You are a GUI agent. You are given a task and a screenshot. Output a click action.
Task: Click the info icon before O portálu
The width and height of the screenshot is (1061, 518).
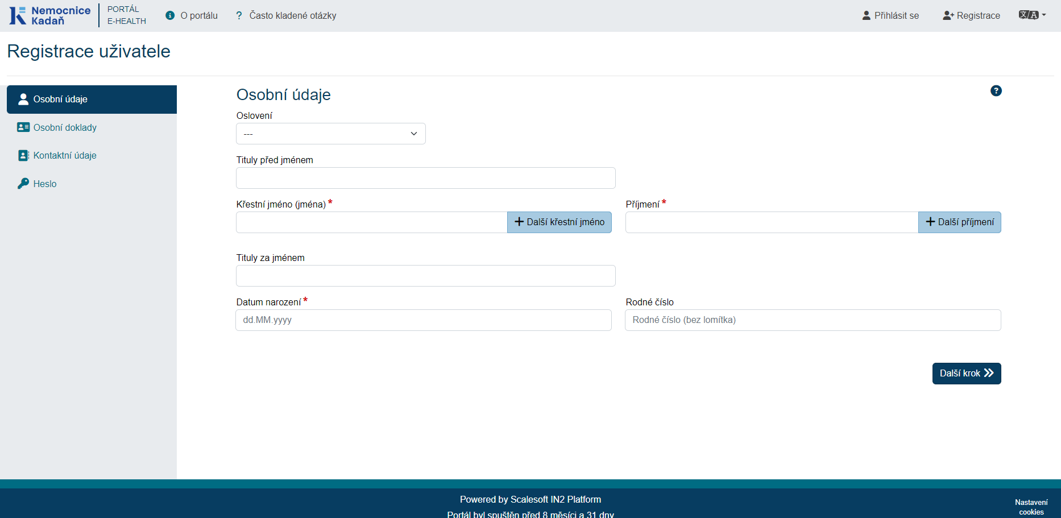click(x=170, y=15)
